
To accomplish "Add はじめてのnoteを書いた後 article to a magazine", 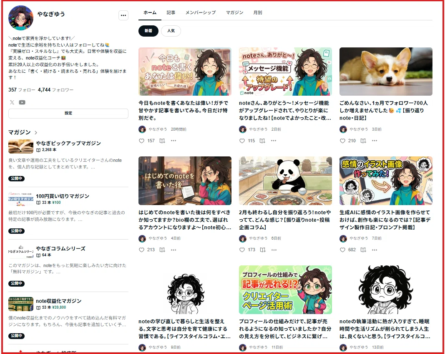I will pyautogui.click(x=162, y=250).
